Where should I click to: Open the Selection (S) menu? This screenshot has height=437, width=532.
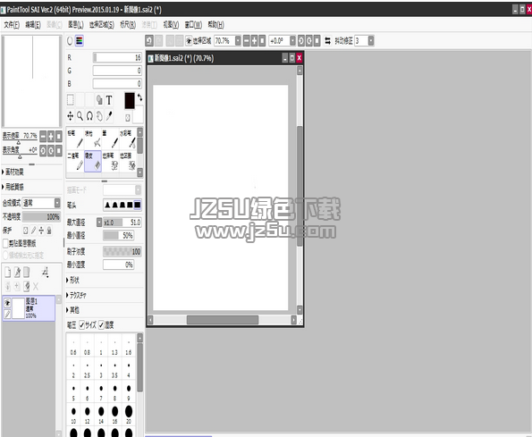[x=102, y=25]
